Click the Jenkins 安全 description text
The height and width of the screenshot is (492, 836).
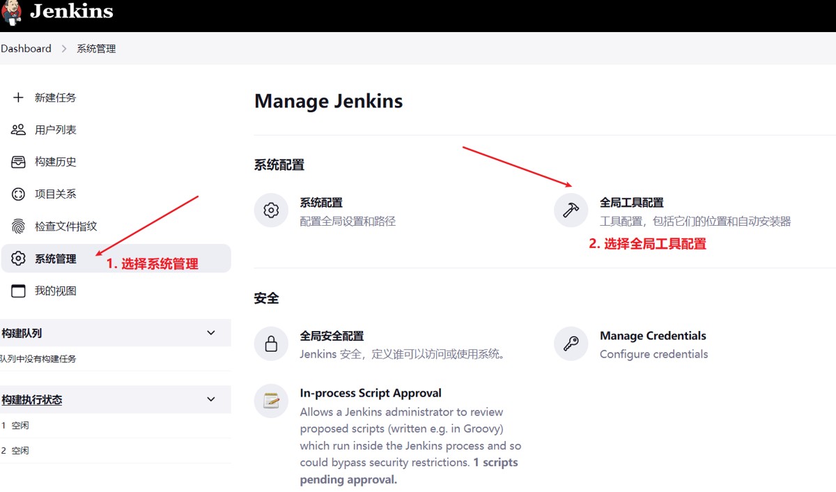(x=403, y=354)
